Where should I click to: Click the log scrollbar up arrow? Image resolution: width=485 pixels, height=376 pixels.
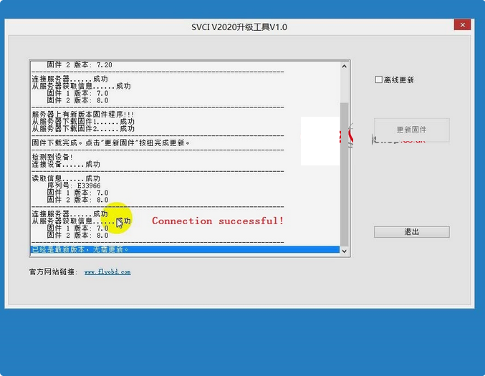click(x=345, y=66)
